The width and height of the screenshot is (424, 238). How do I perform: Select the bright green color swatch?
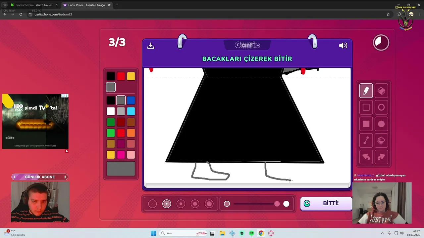click(111, 133)
